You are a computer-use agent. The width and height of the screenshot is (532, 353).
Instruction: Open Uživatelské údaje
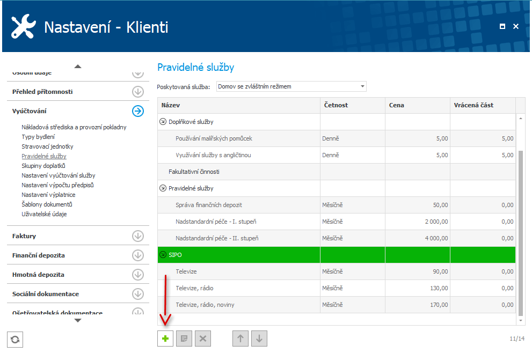click(44, 214)
